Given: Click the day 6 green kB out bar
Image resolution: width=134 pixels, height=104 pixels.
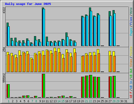Looking at the screenshot, I should (x=28, y=97).
